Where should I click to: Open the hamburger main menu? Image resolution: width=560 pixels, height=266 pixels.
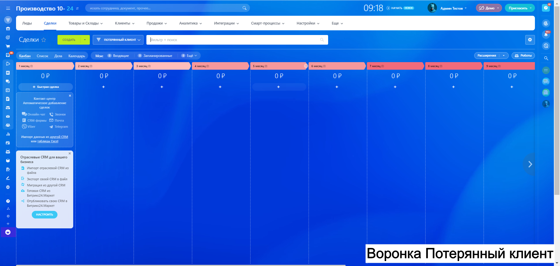(x=8, y=8)
